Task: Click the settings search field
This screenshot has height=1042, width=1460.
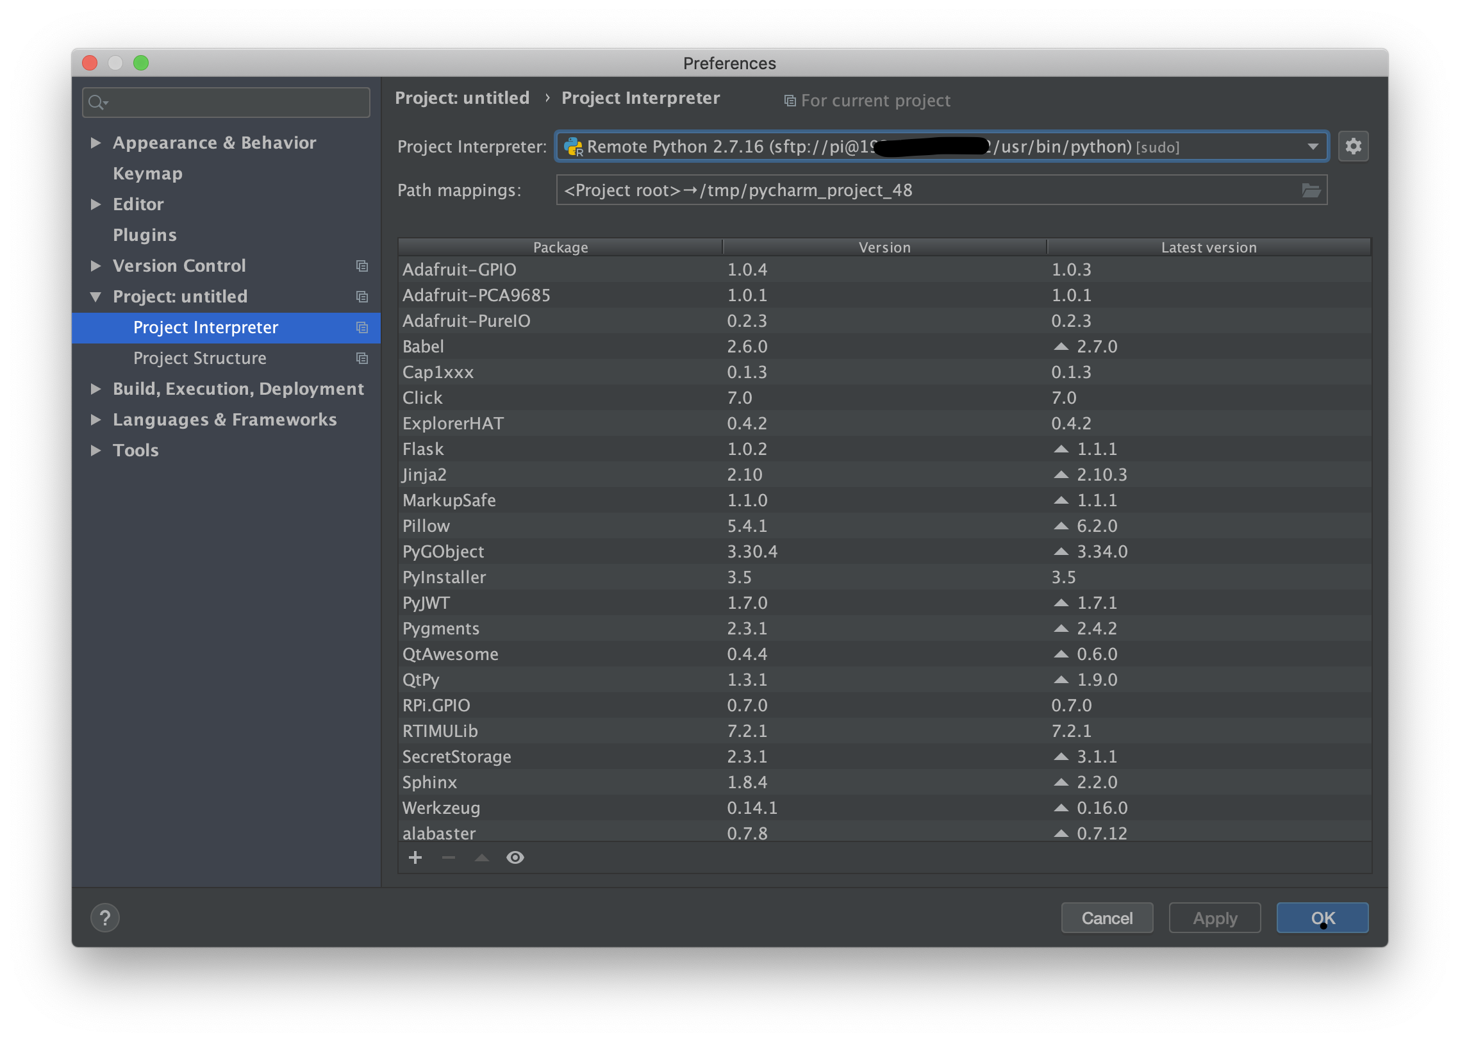Action: [226, 102]
